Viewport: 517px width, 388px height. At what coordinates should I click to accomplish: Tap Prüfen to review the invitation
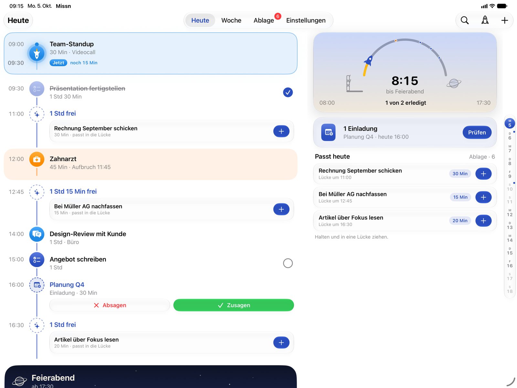click(477, 132)
